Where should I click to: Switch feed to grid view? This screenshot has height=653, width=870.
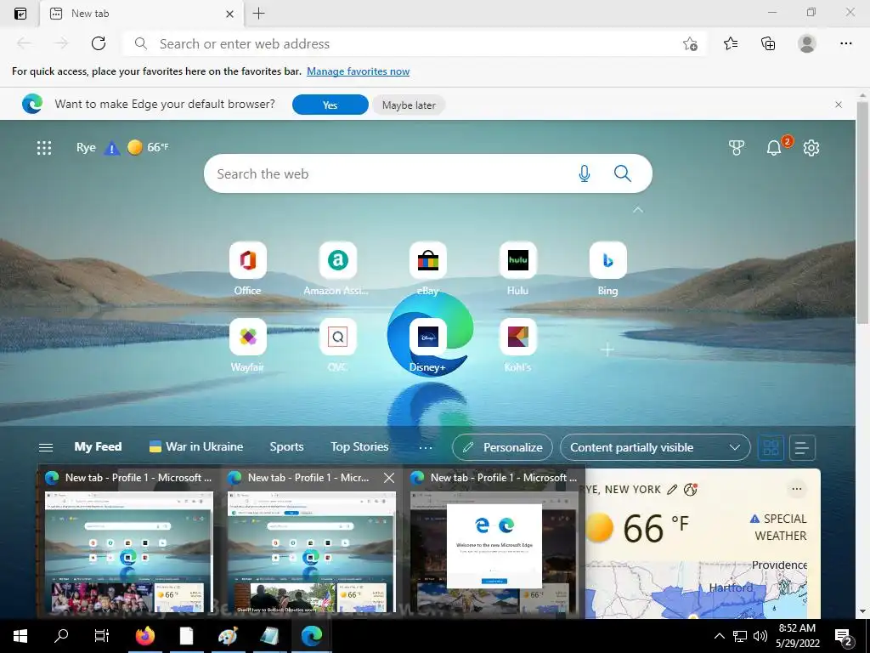(771, 447)
